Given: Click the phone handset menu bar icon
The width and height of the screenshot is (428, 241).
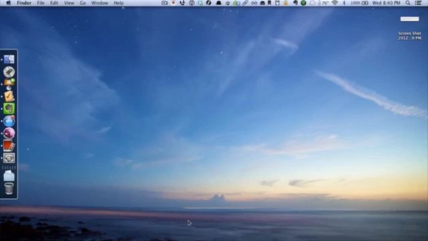Looking at the screenshot, I should pyautogui.click(x=183, y=3).
